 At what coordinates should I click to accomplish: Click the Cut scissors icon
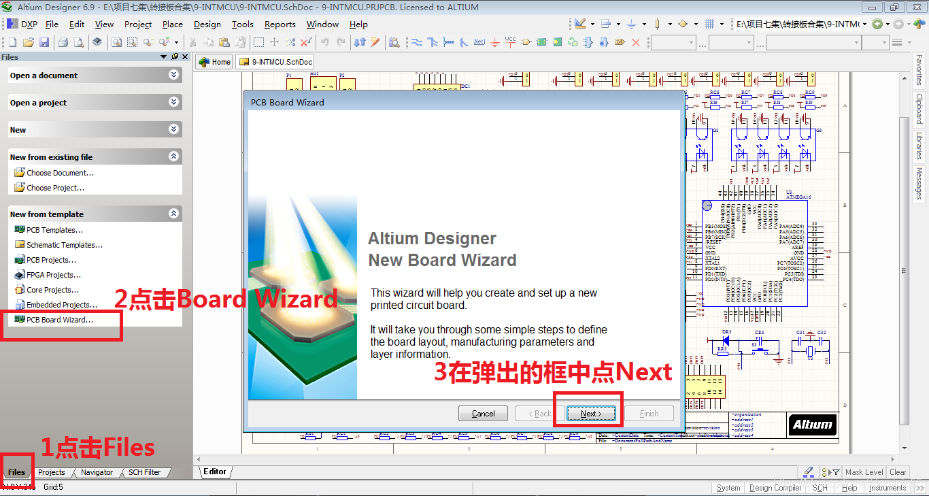coord(192,42)
